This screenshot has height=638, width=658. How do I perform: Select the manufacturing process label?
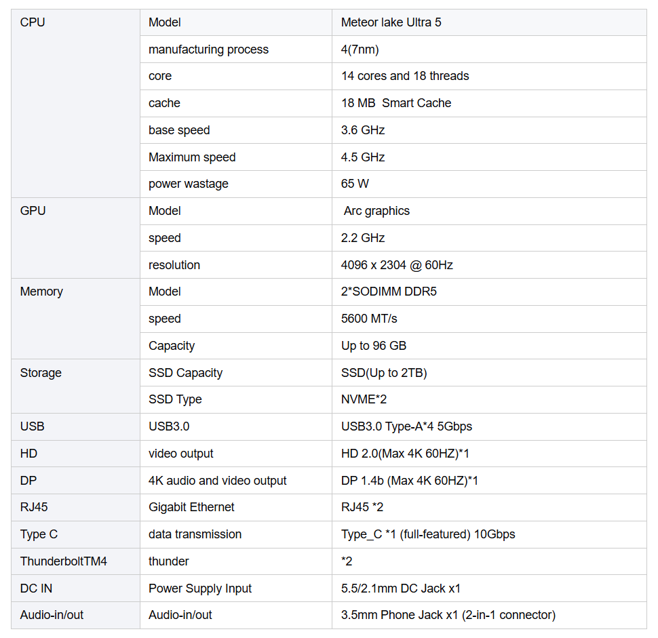[x=208, y=49]
